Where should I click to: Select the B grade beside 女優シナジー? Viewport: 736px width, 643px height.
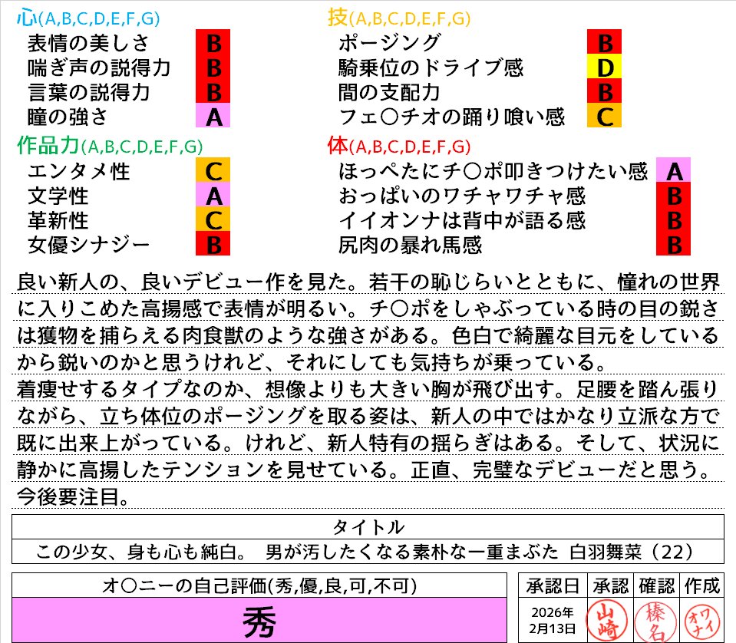(213, 243)
